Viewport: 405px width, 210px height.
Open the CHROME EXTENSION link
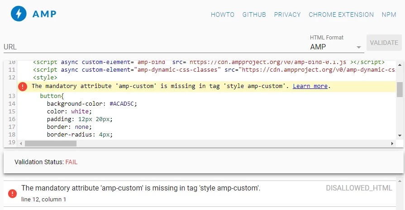pos(341,15)
